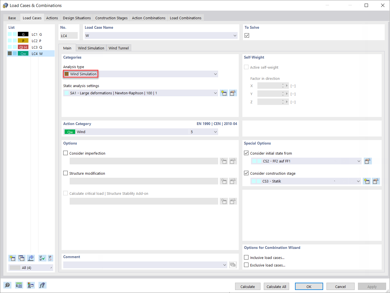Open Static analysis settings dropdown
390x293 pixels.
(x=215, y=93)
